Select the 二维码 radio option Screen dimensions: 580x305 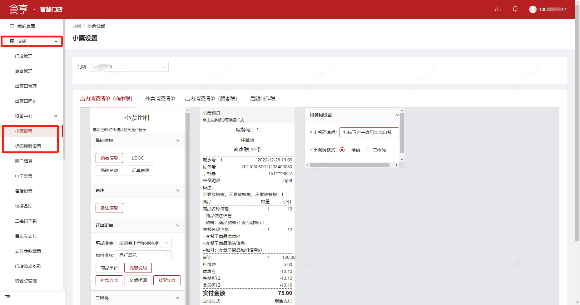pyautogui.click(x=368, y=150)
